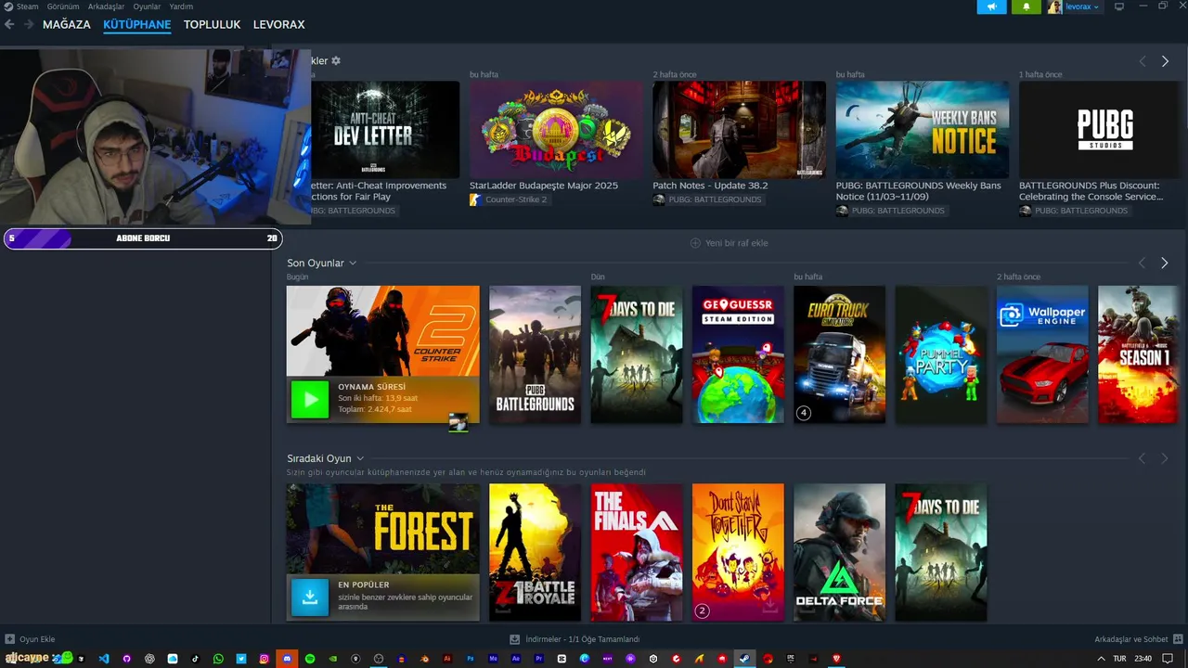Select The Forest cover in Sıradaki Oyun
The image size is (1188, 668).
[382, 529]
